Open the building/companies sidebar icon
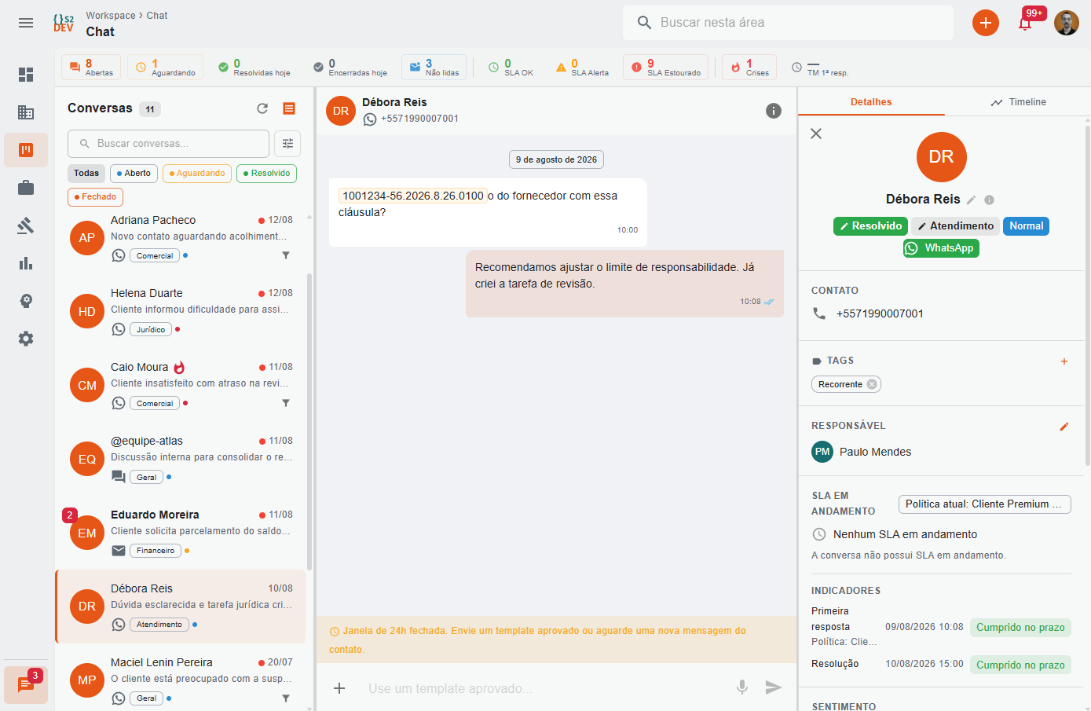This screenshot has width=1091, height=711. 26,112
